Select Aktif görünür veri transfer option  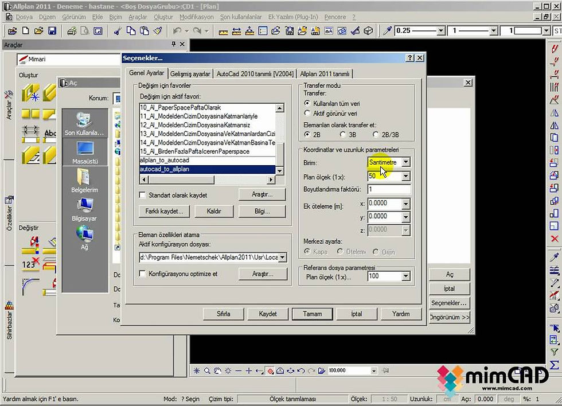coord(307,113)
